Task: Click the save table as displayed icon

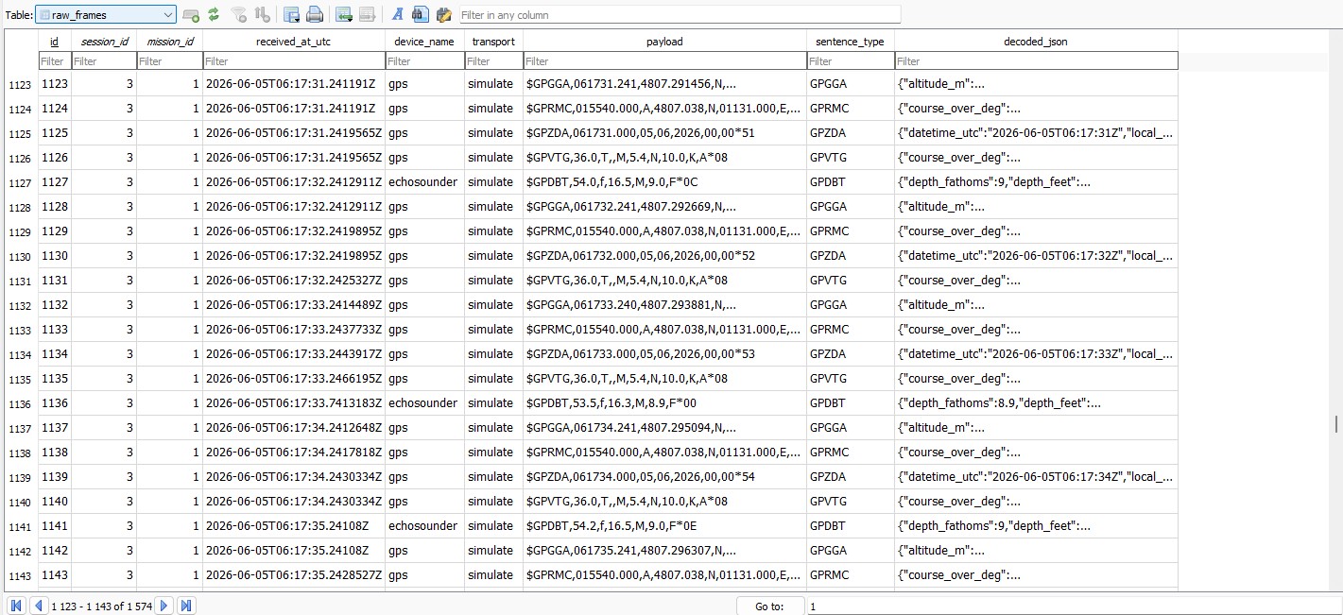Action: point(292,15)
